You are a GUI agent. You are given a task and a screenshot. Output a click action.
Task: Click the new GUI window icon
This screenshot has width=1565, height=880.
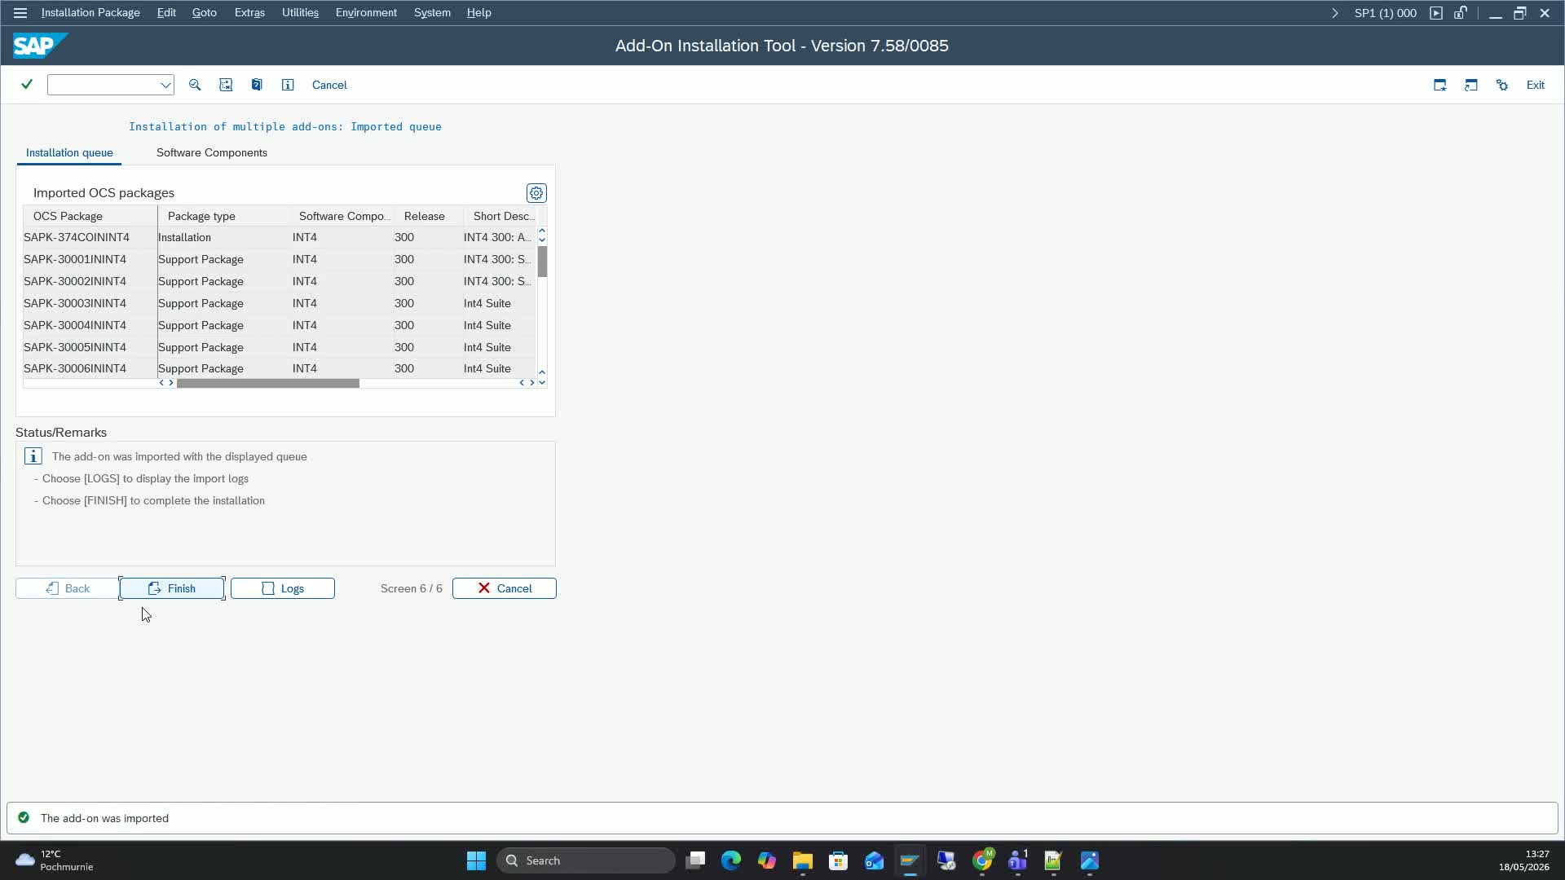click(1440, 85)
